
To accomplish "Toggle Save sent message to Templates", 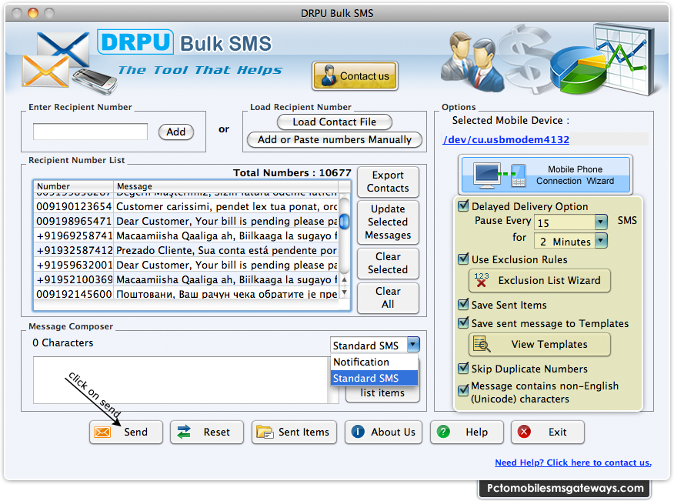I will (x=463, y=323).
